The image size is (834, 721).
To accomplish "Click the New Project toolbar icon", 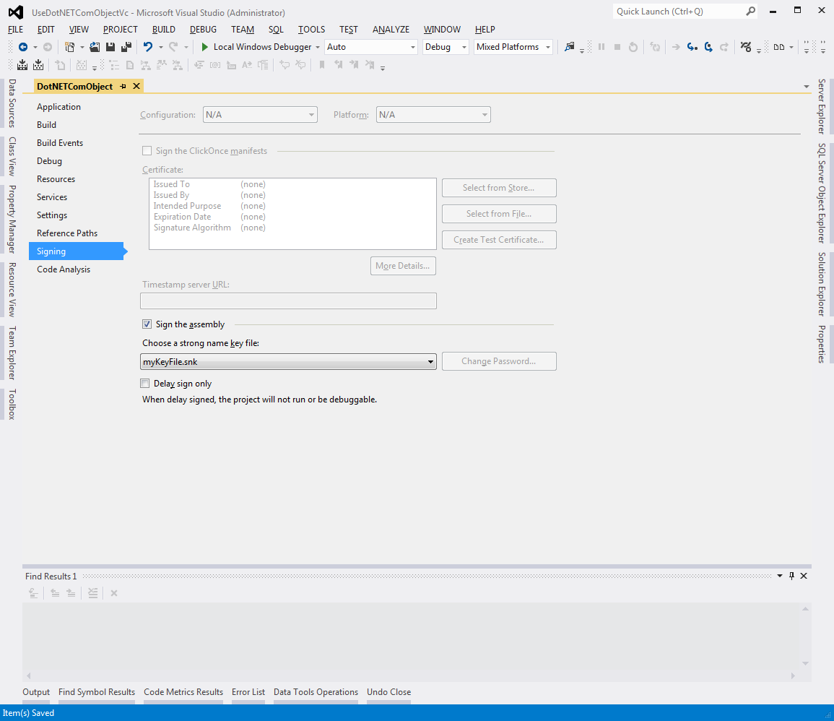I will click(x=69, y=47).
